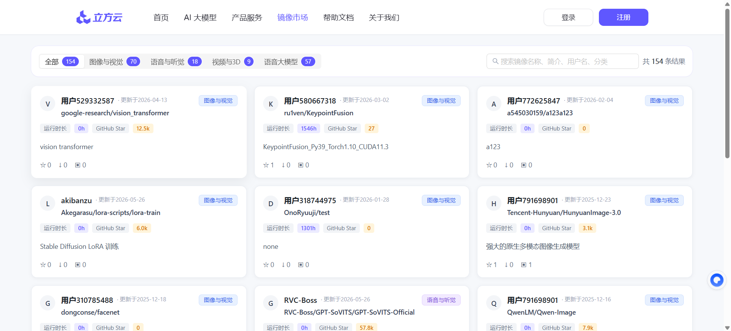Switch to the 语音大模型 filter tab
The image size is (731, 331).
[x=289, y=62]
